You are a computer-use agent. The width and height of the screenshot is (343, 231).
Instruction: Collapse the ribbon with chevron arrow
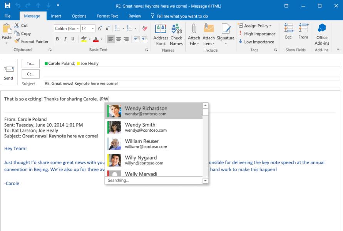[338, 50]
